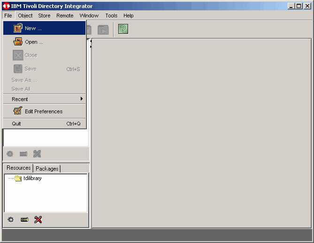Open the Remote menu in menu bar

[x=65, y=16]
